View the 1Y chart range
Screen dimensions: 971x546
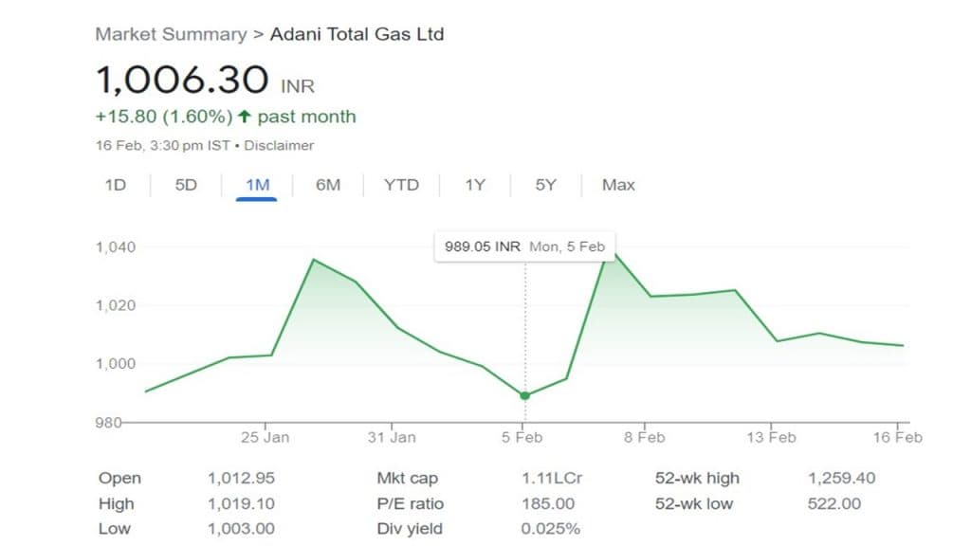(x=474, y=185)
